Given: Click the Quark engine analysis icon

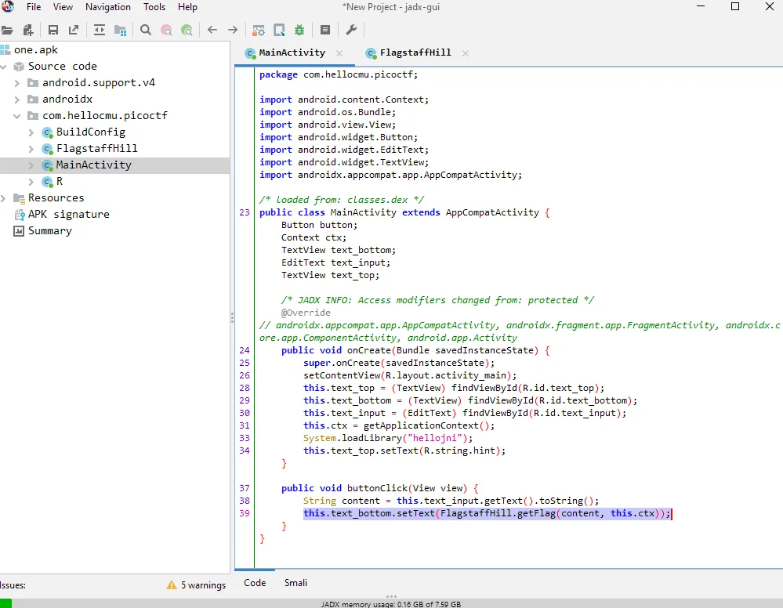Looking at the screenshot, I should [279, 30].
